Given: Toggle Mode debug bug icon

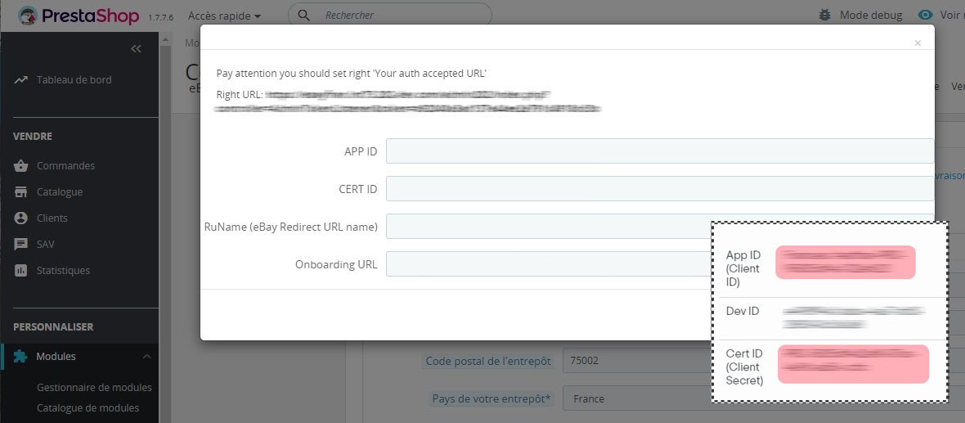Looking at the screenshot, I should [x=824, y=15].
